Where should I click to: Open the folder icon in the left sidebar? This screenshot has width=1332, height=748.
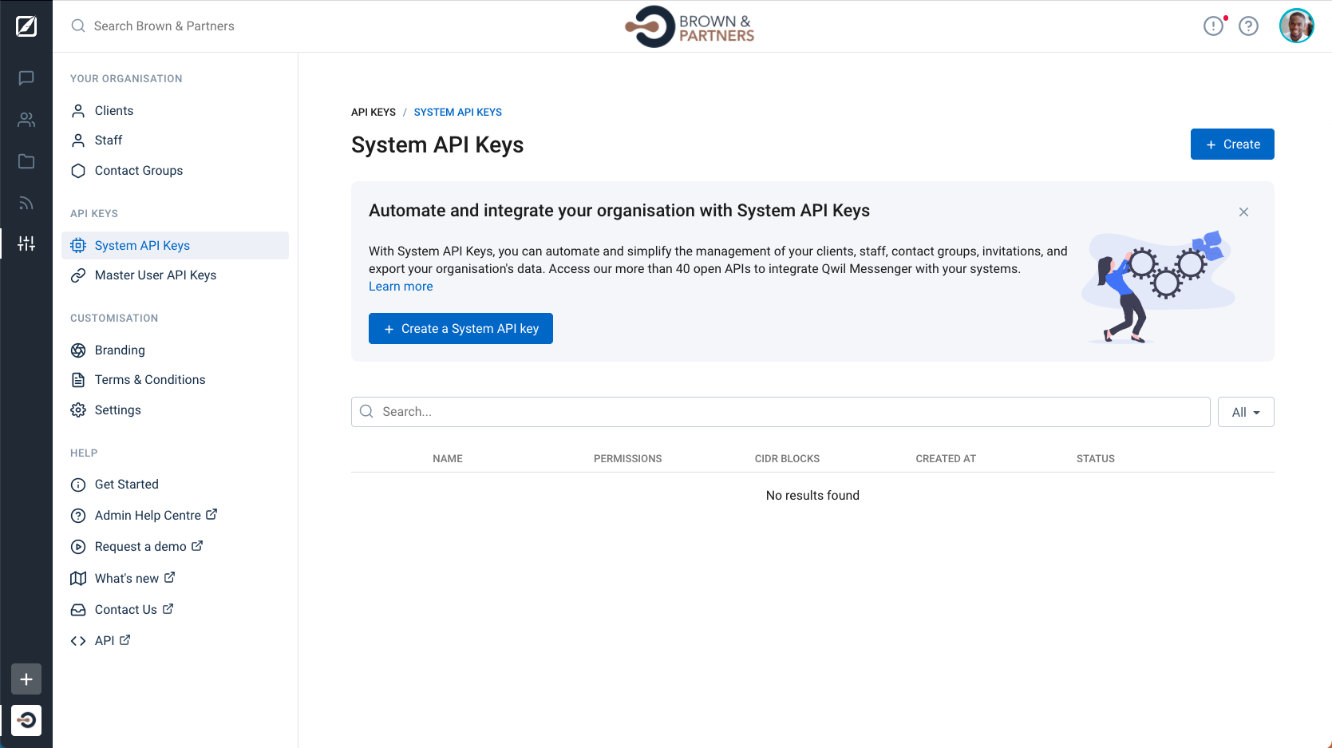[26, 160]
